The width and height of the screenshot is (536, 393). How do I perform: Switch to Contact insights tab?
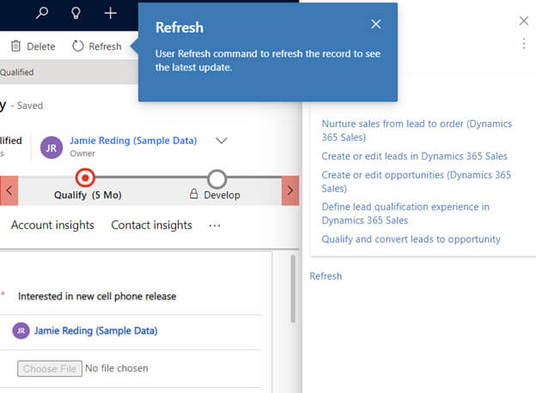(x=151, y=225)
